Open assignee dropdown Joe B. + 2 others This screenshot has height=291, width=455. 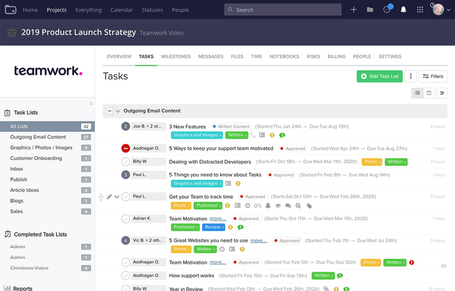tap(148, 127)
